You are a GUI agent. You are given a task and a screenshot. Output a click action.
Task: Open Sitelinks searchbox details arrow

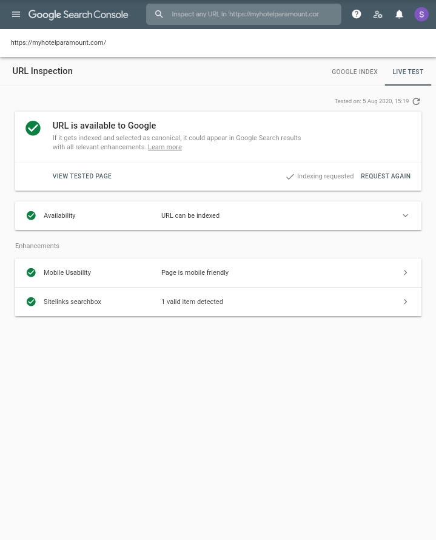[x=405, y=302]
